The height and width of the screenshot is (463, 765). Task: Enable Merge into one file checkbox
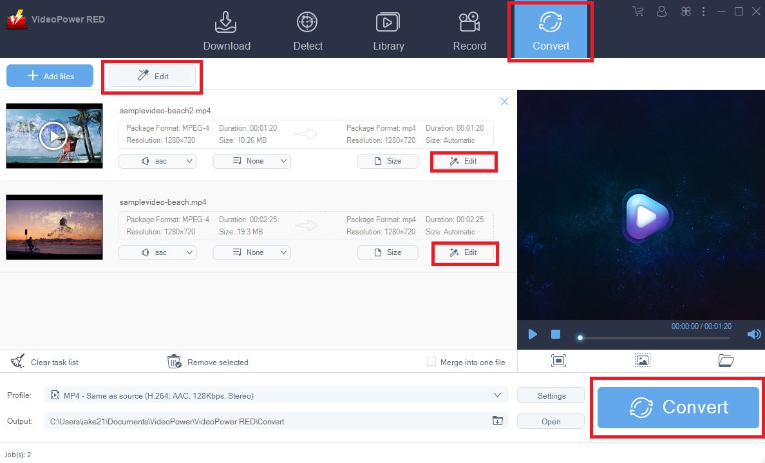tap(431, 361)
